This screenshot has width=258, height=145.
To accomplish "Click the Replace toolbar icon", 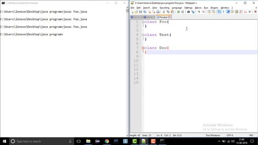I will (x=193, y=12).
